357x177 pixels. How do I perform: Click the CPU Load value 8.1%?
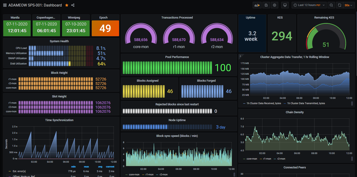(x=101, y=48)
